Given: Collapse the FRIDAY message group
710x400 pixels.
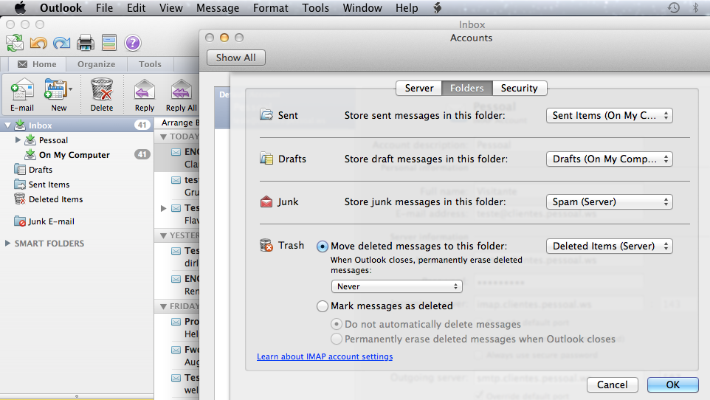Looking at the screenshot, I should pyautogui.click(x=163, y=307).
